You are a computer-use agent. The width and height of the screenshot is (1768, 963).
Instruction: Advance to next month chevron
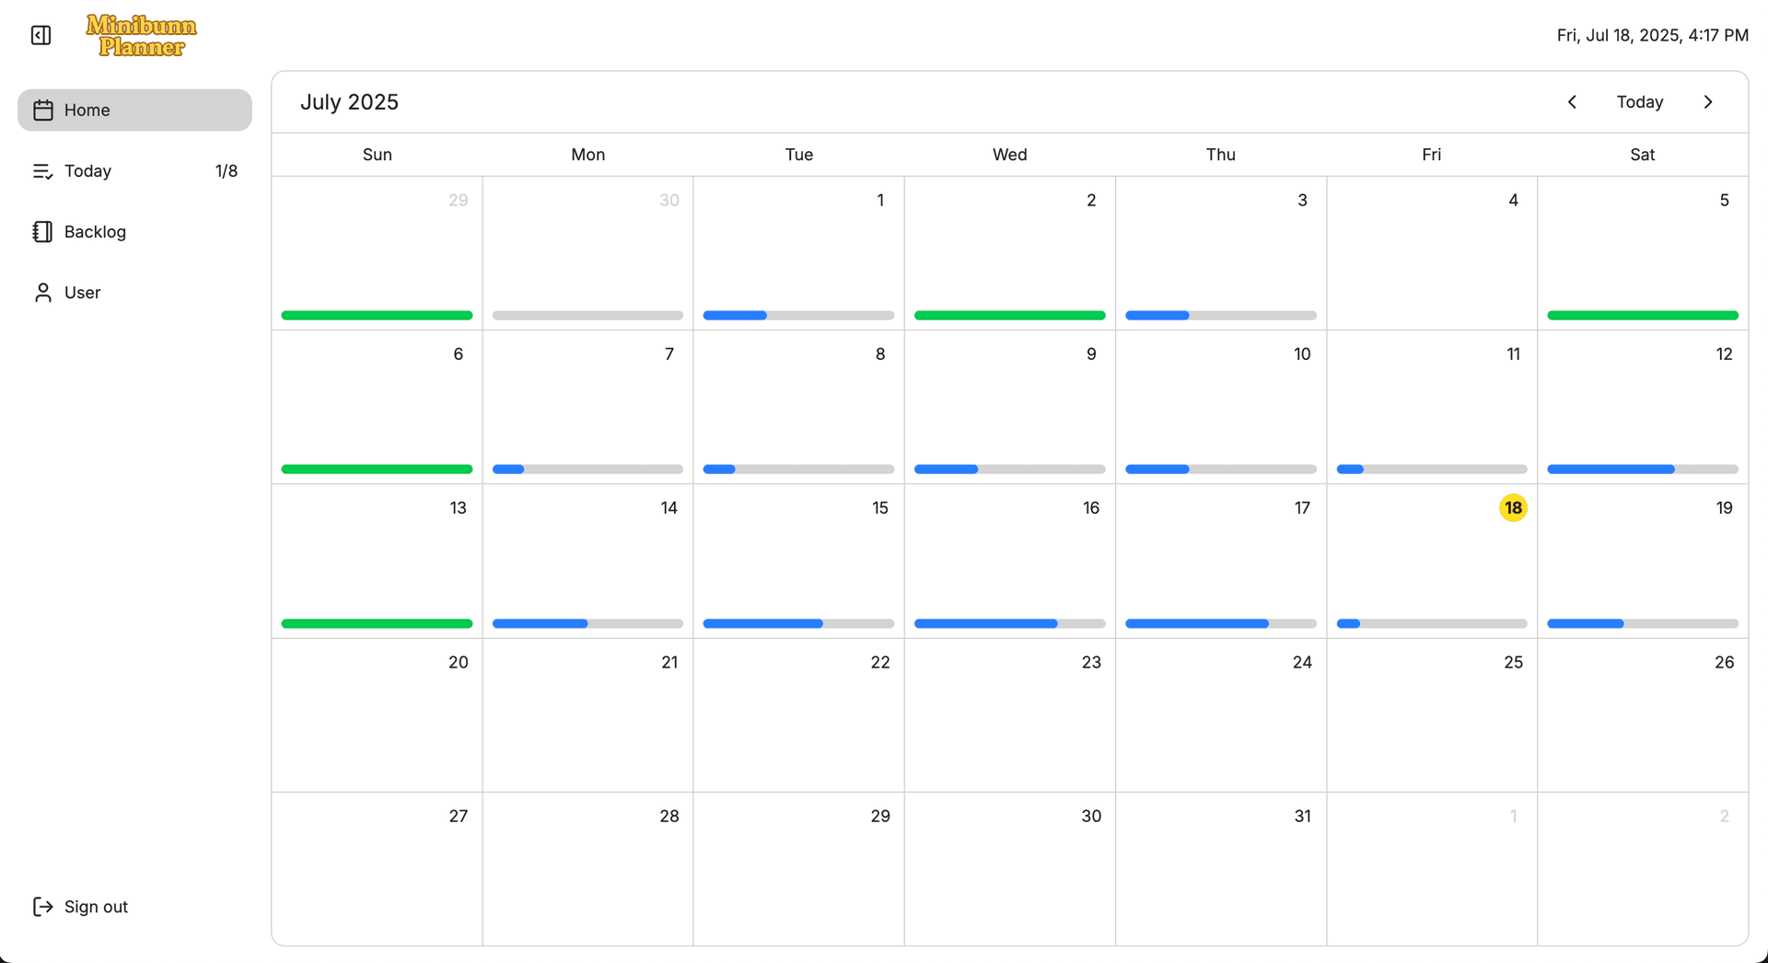pos(1708,102)
